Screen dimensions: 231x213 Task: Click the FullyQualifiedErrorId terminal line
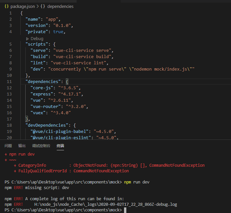[x=71, y=171]
